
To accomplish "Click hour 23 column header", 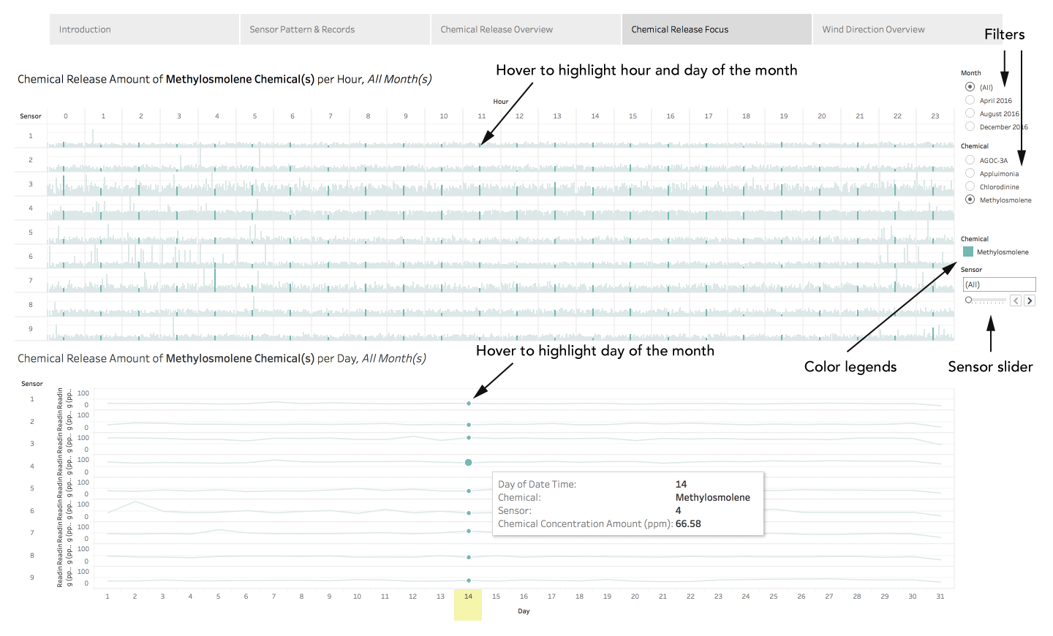I will click(x=935, y=116).
